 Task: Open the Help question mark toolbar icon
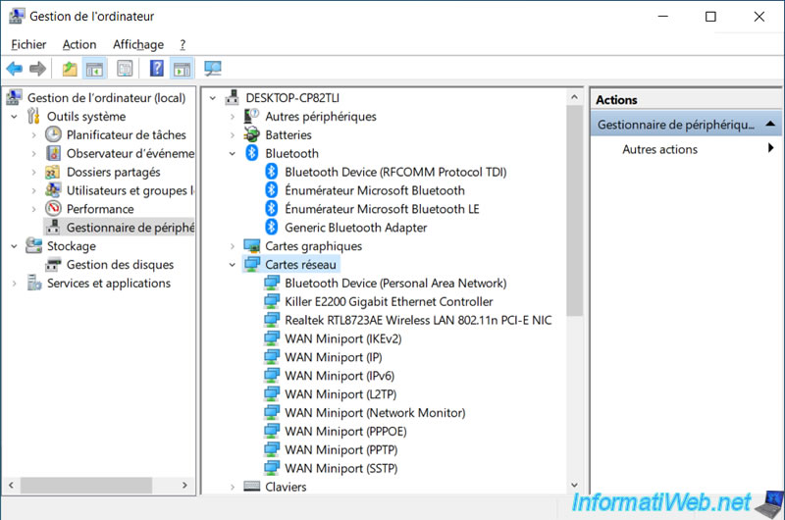[x=157, y=68]
